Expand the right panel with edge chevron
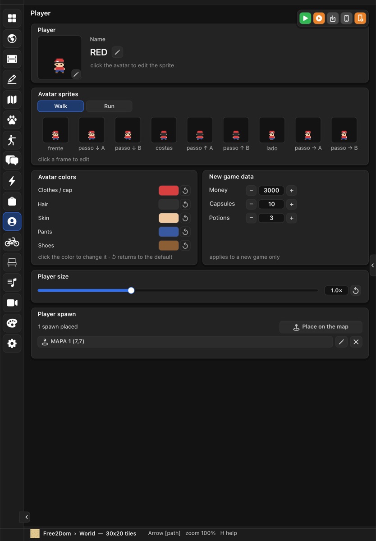 click(373, 266)
